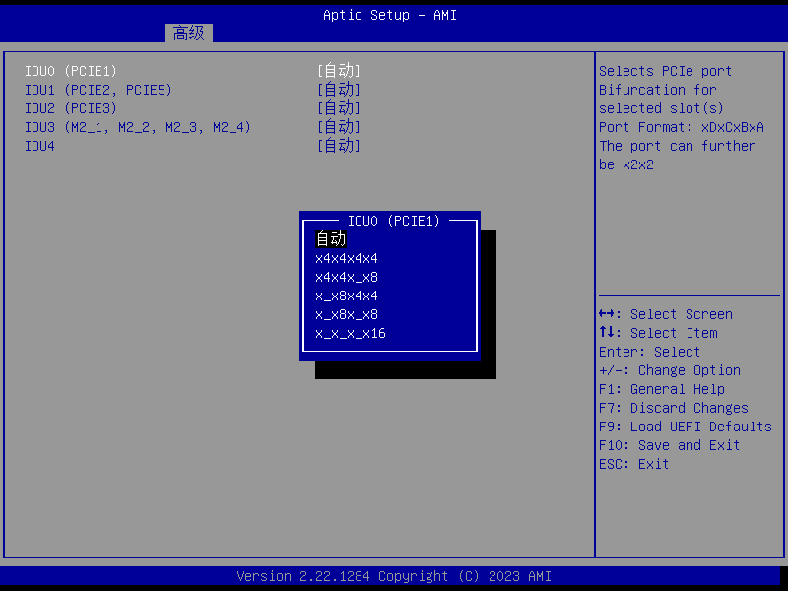The image size is (788, 591).
Task: Select the IOU4 setting label
Action: 40,146
